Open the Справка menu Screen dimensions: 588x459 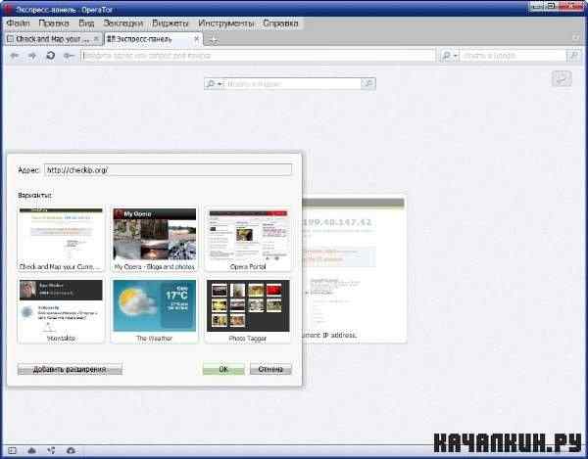click(x=280, y=23)
